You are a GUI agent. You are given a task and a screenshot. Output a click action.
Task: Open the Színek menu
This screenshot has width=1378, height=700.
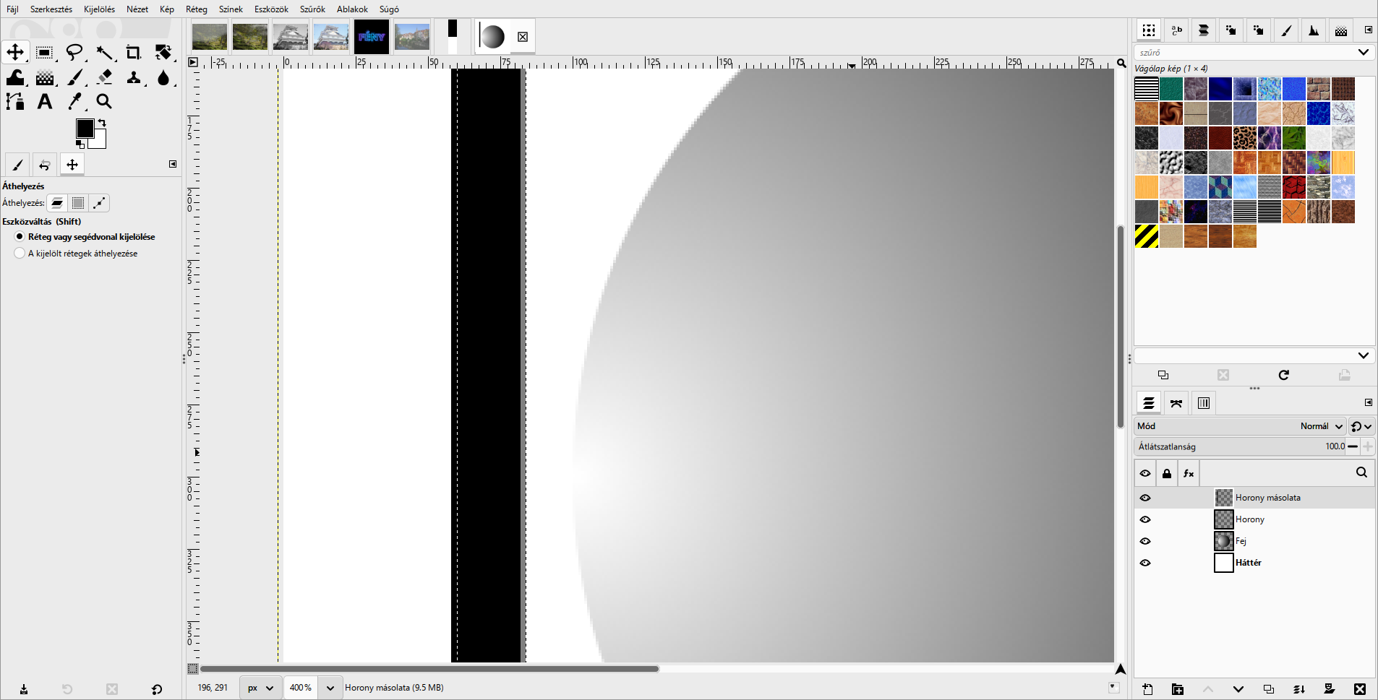pyautogui.click(x=231, y=9)
